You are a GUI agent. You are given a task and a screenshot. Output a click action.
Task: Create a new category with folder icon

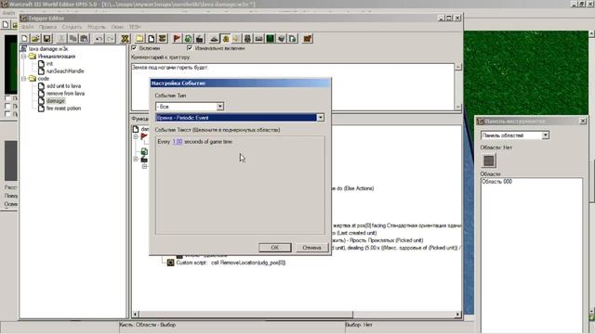139,39
